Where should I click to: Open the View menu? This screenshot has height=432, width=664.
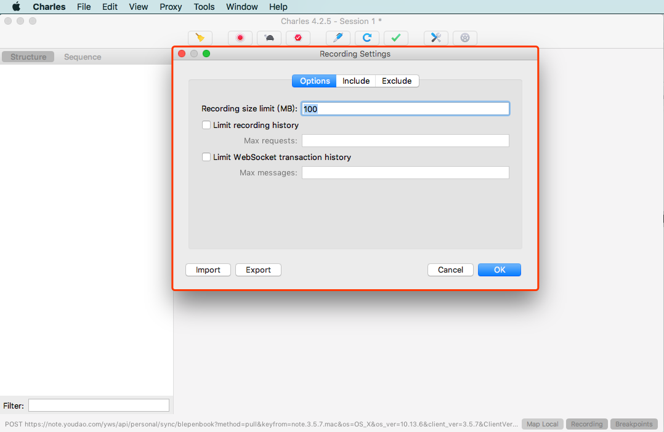click(x=139, y=7)
